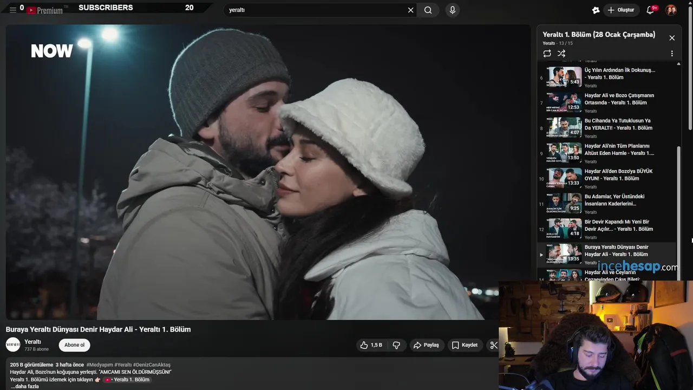Play Haydar Ali'den Bozo'ya BÜYÜK OYUN video
The height and width of the screenshot is (390, 693).
click(606, 178)
